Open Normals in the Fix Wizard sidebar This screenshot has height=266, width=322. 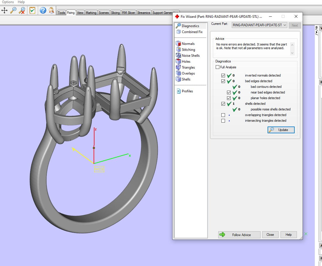(188, 44)
